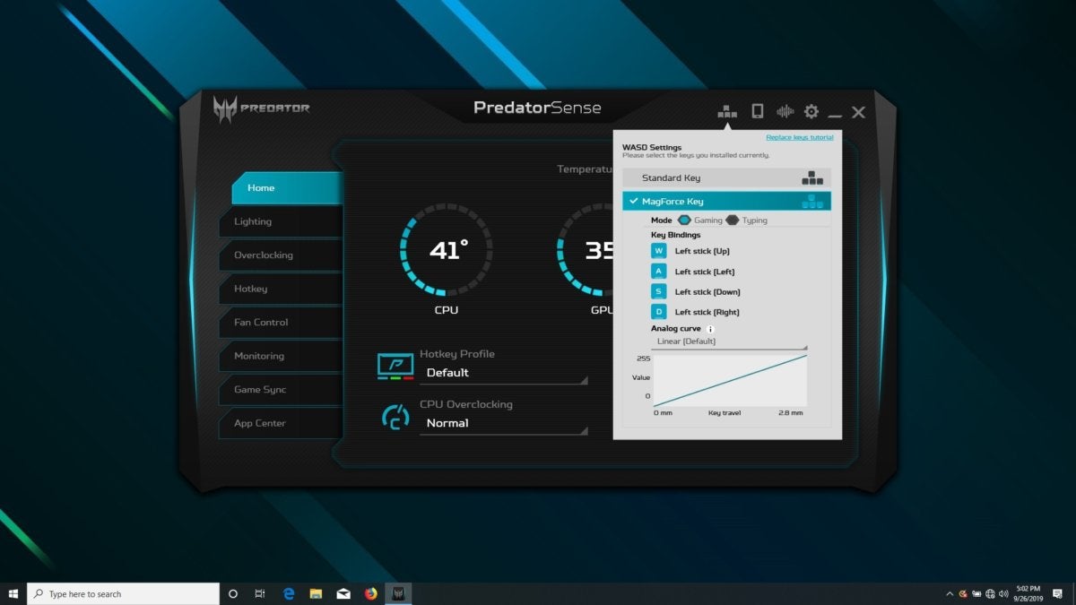Screen dimensions: 1076x605
Task: Open the WASD key settings icon
Action: [x=727, y=111]
